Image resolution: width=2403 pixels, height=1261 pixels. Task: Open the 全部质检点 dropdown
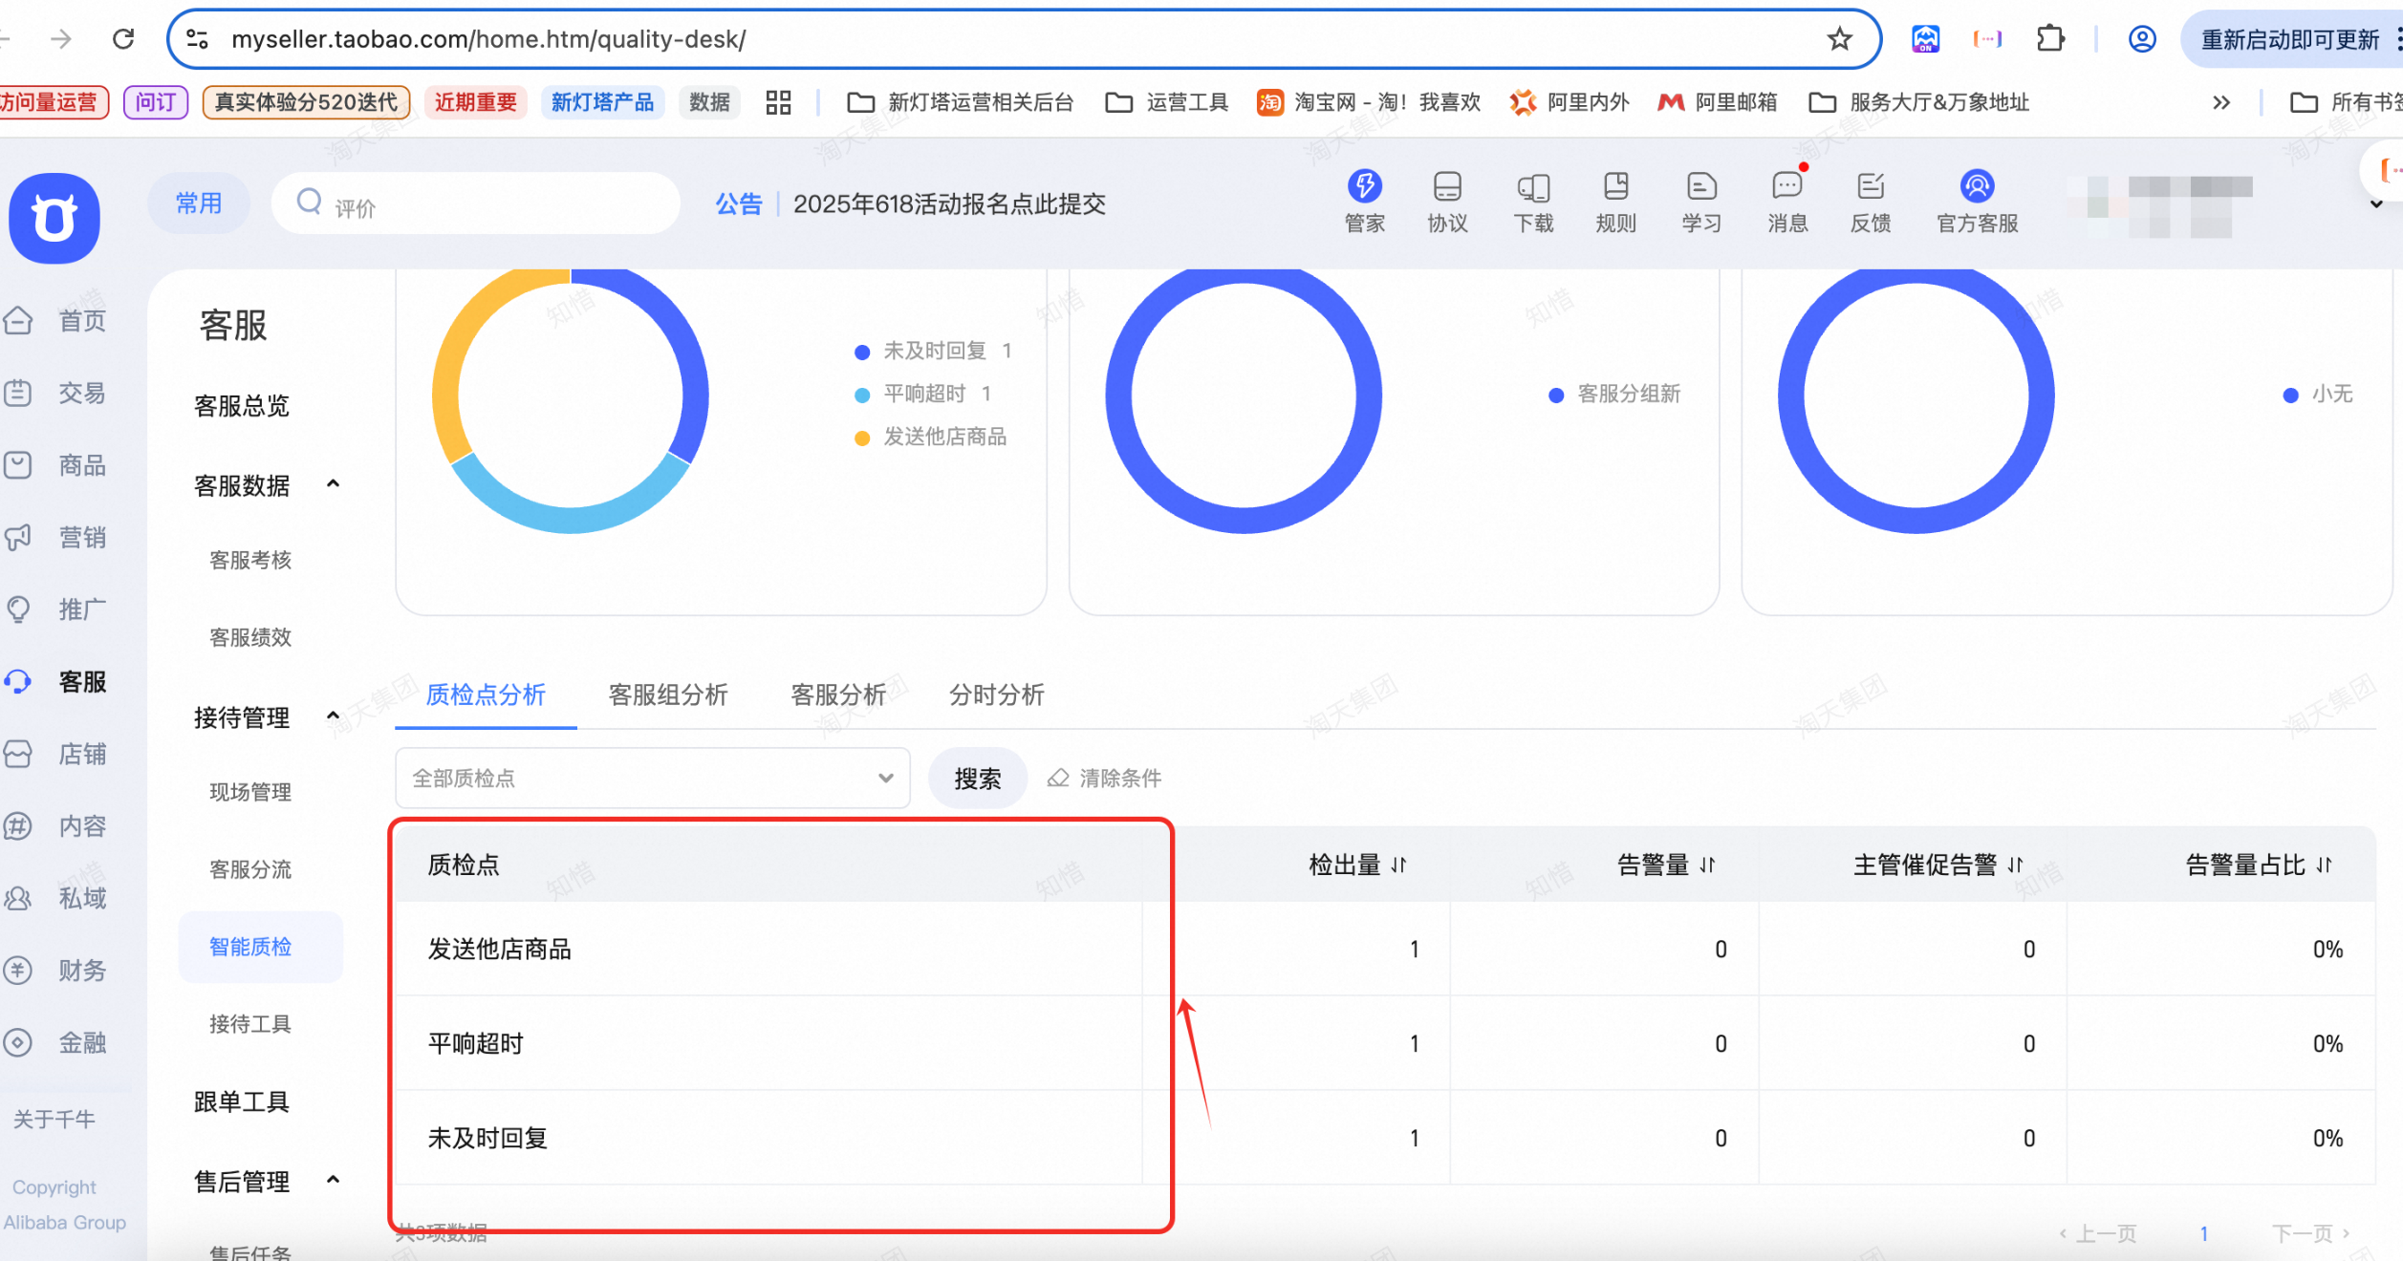pyautogui.click(x=652, y=779)
